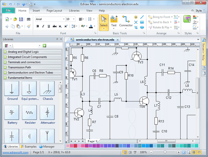Screen dimensions: 208x157
Task: Switch to the Examples panel tab
Action: 29,147
